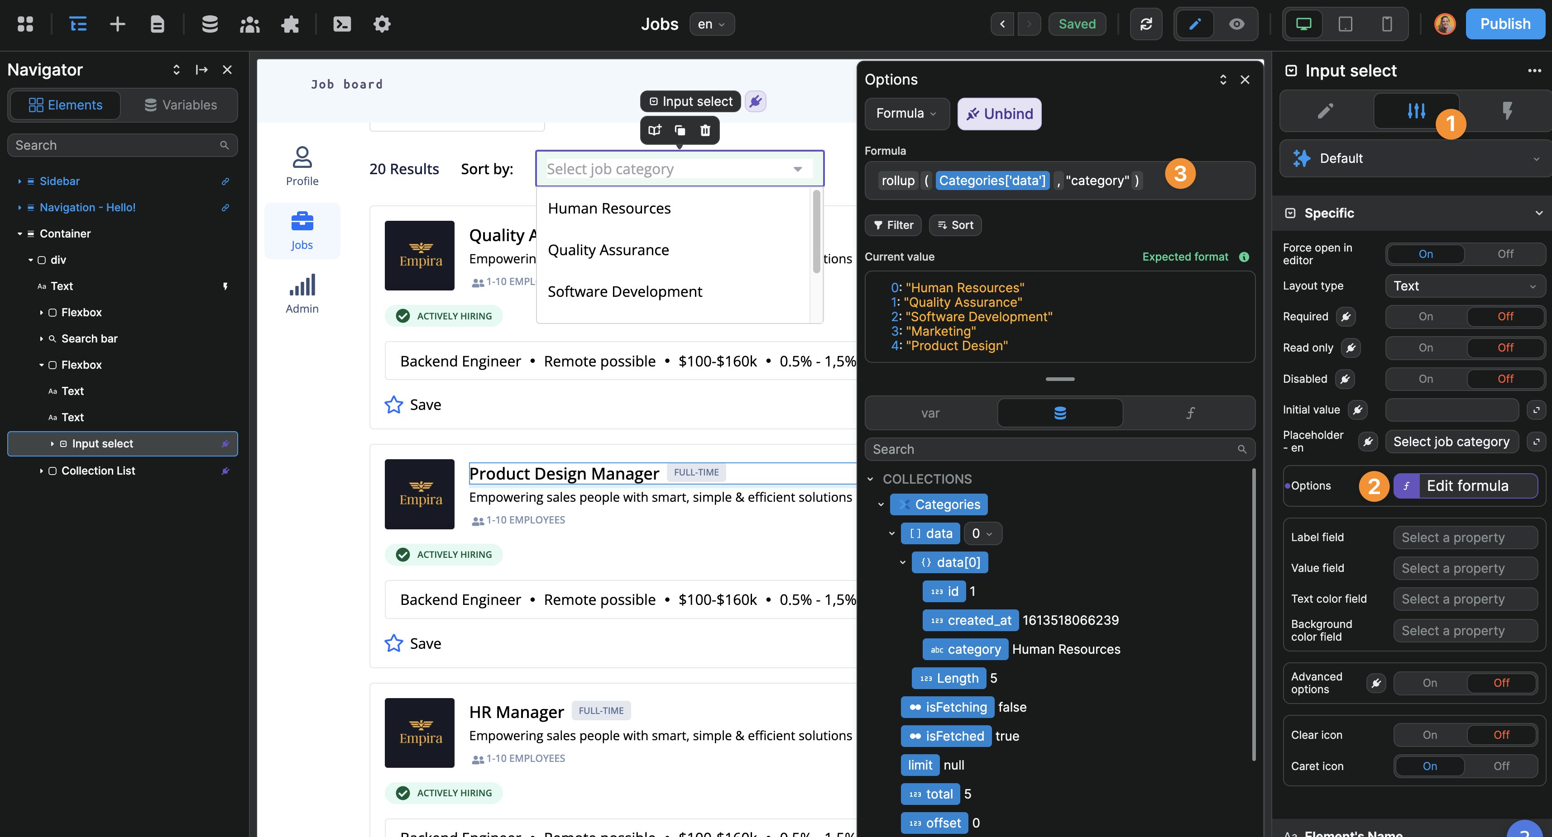Turn Caret icon Off
The width and height of the screenshot is (1552, 837).
(1501, 766)
